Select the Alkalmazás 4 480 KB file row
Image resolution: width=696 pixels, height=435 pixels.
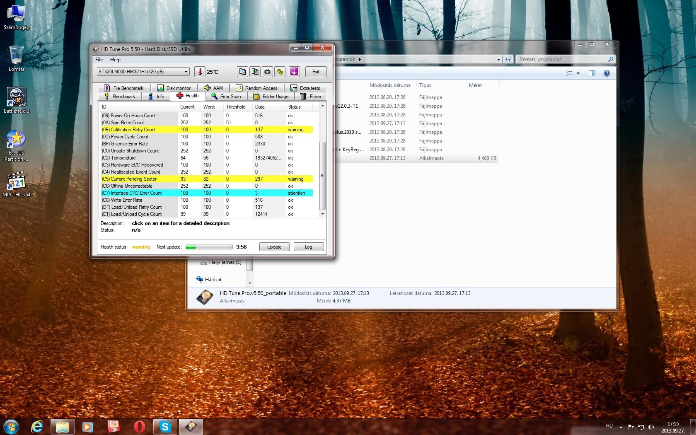[416, 158]
